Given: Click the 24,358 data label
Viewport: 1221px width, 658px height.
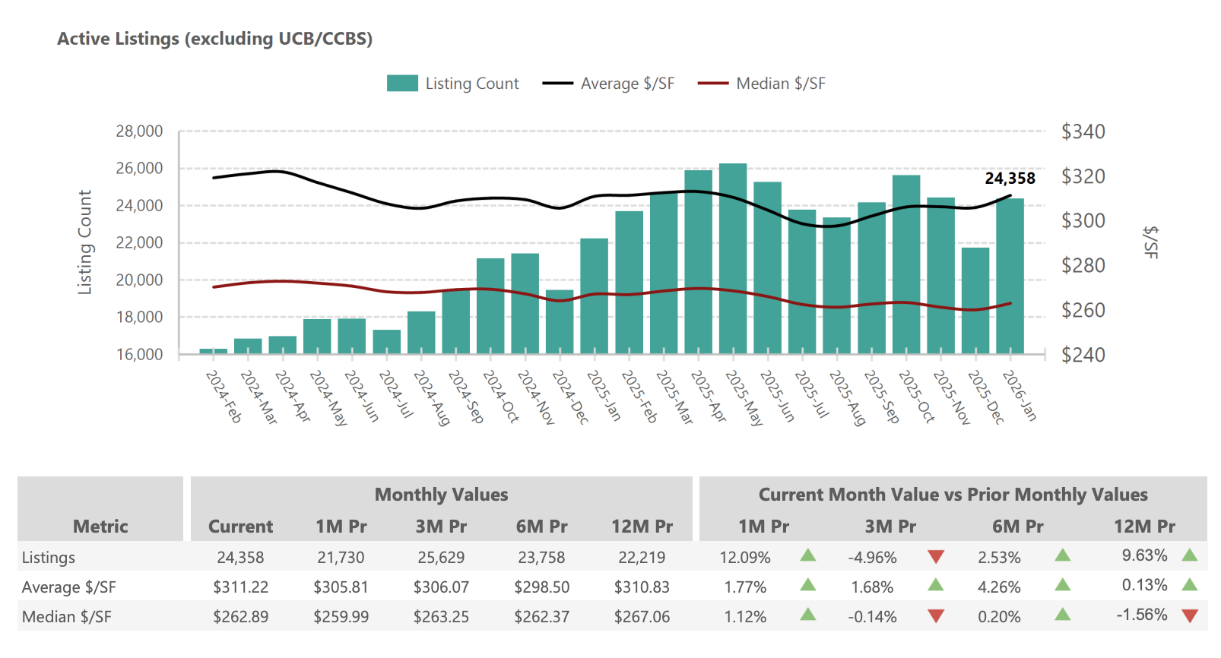Looking at the screenshot, I should coord(1010,179).
